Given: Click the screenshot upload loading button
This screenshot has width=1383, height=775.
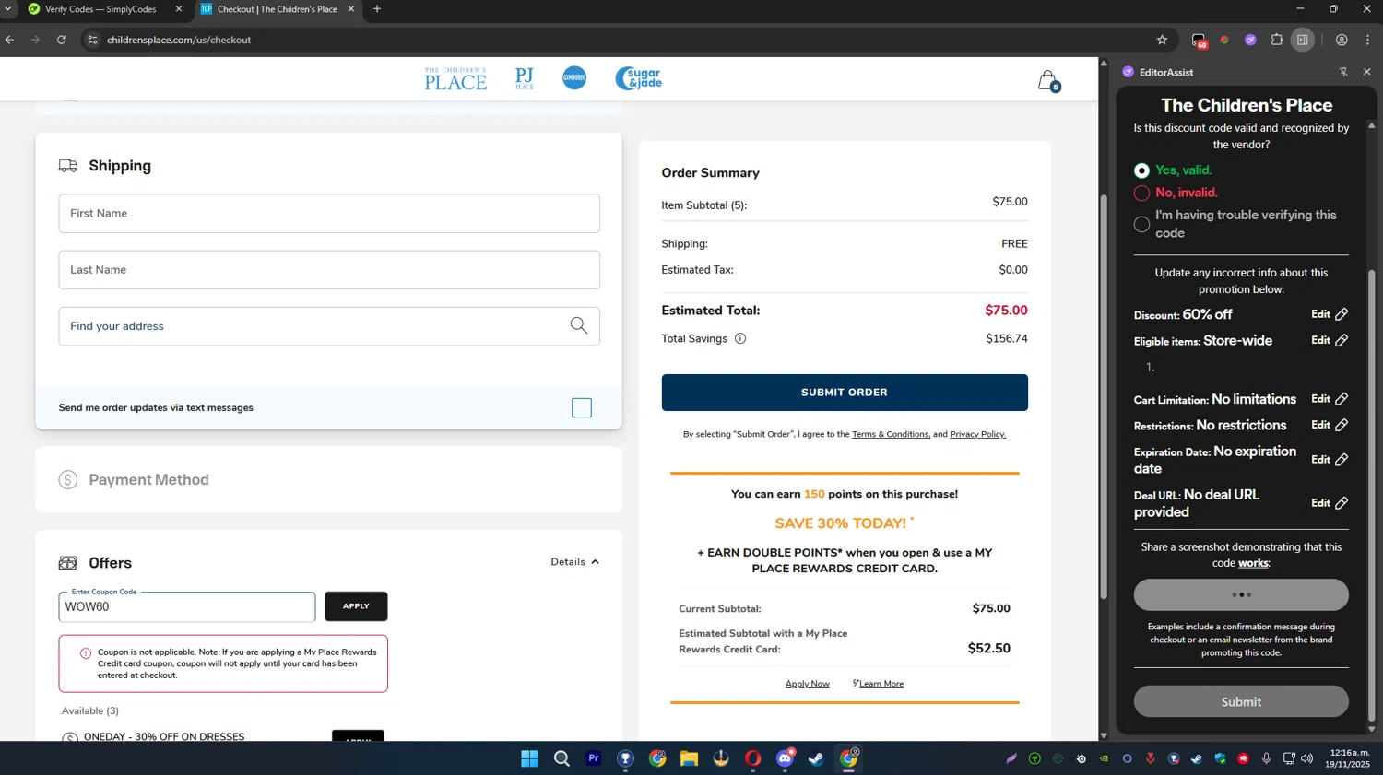Looking at the screenshot, I should tap(1241, 594).
